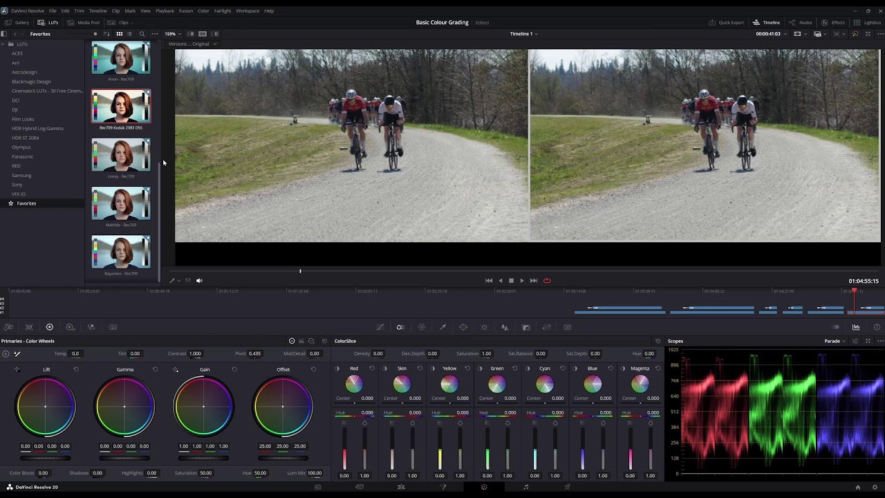Image resolution: width=885 pixels, height=498 pixels.
Task: Switch LUT browser to thumbnail grid view
Action: 120,34
